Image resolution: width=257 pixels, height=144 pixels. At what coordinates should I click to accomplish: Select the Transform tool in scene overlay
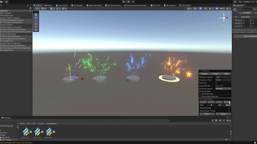point(36,30)
